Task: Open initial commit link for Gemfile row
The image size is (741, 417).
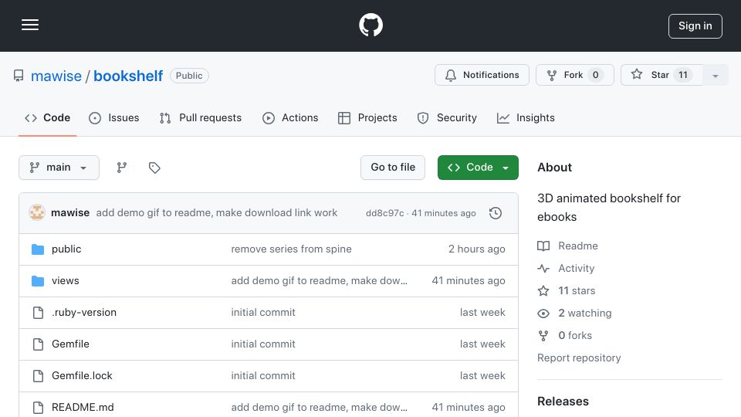Action: (263, 344)
